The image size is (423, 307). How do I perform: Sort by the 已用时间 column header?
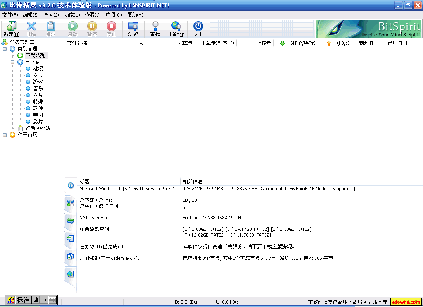tap(397, 43)
